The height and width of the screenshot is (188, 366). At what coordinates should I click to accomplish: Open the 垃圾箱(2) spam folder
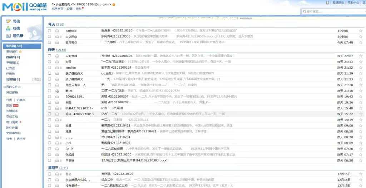[x=13, y=79]
